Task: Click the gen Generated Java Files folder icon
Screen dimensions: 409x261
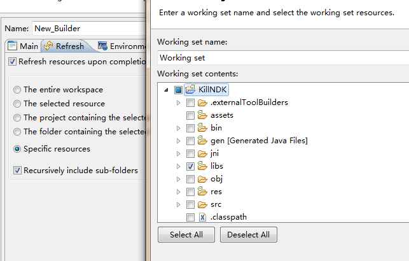Action: point(203,141)
